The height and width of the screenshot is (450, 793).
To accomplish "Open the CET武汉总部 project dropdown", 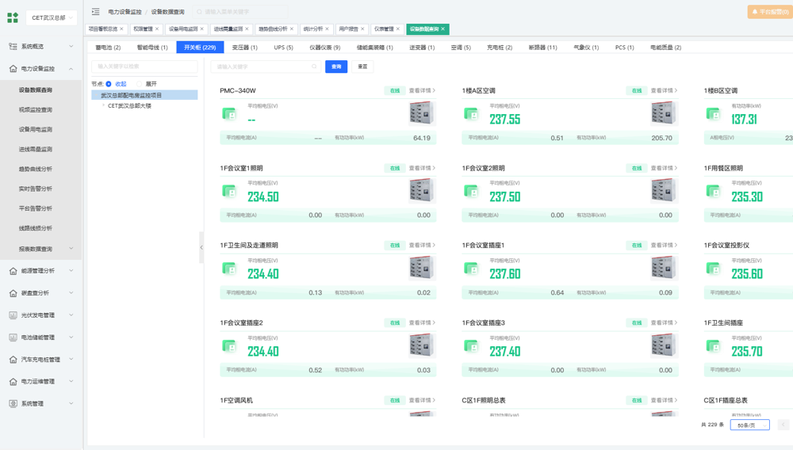I will tap(52, 17).
